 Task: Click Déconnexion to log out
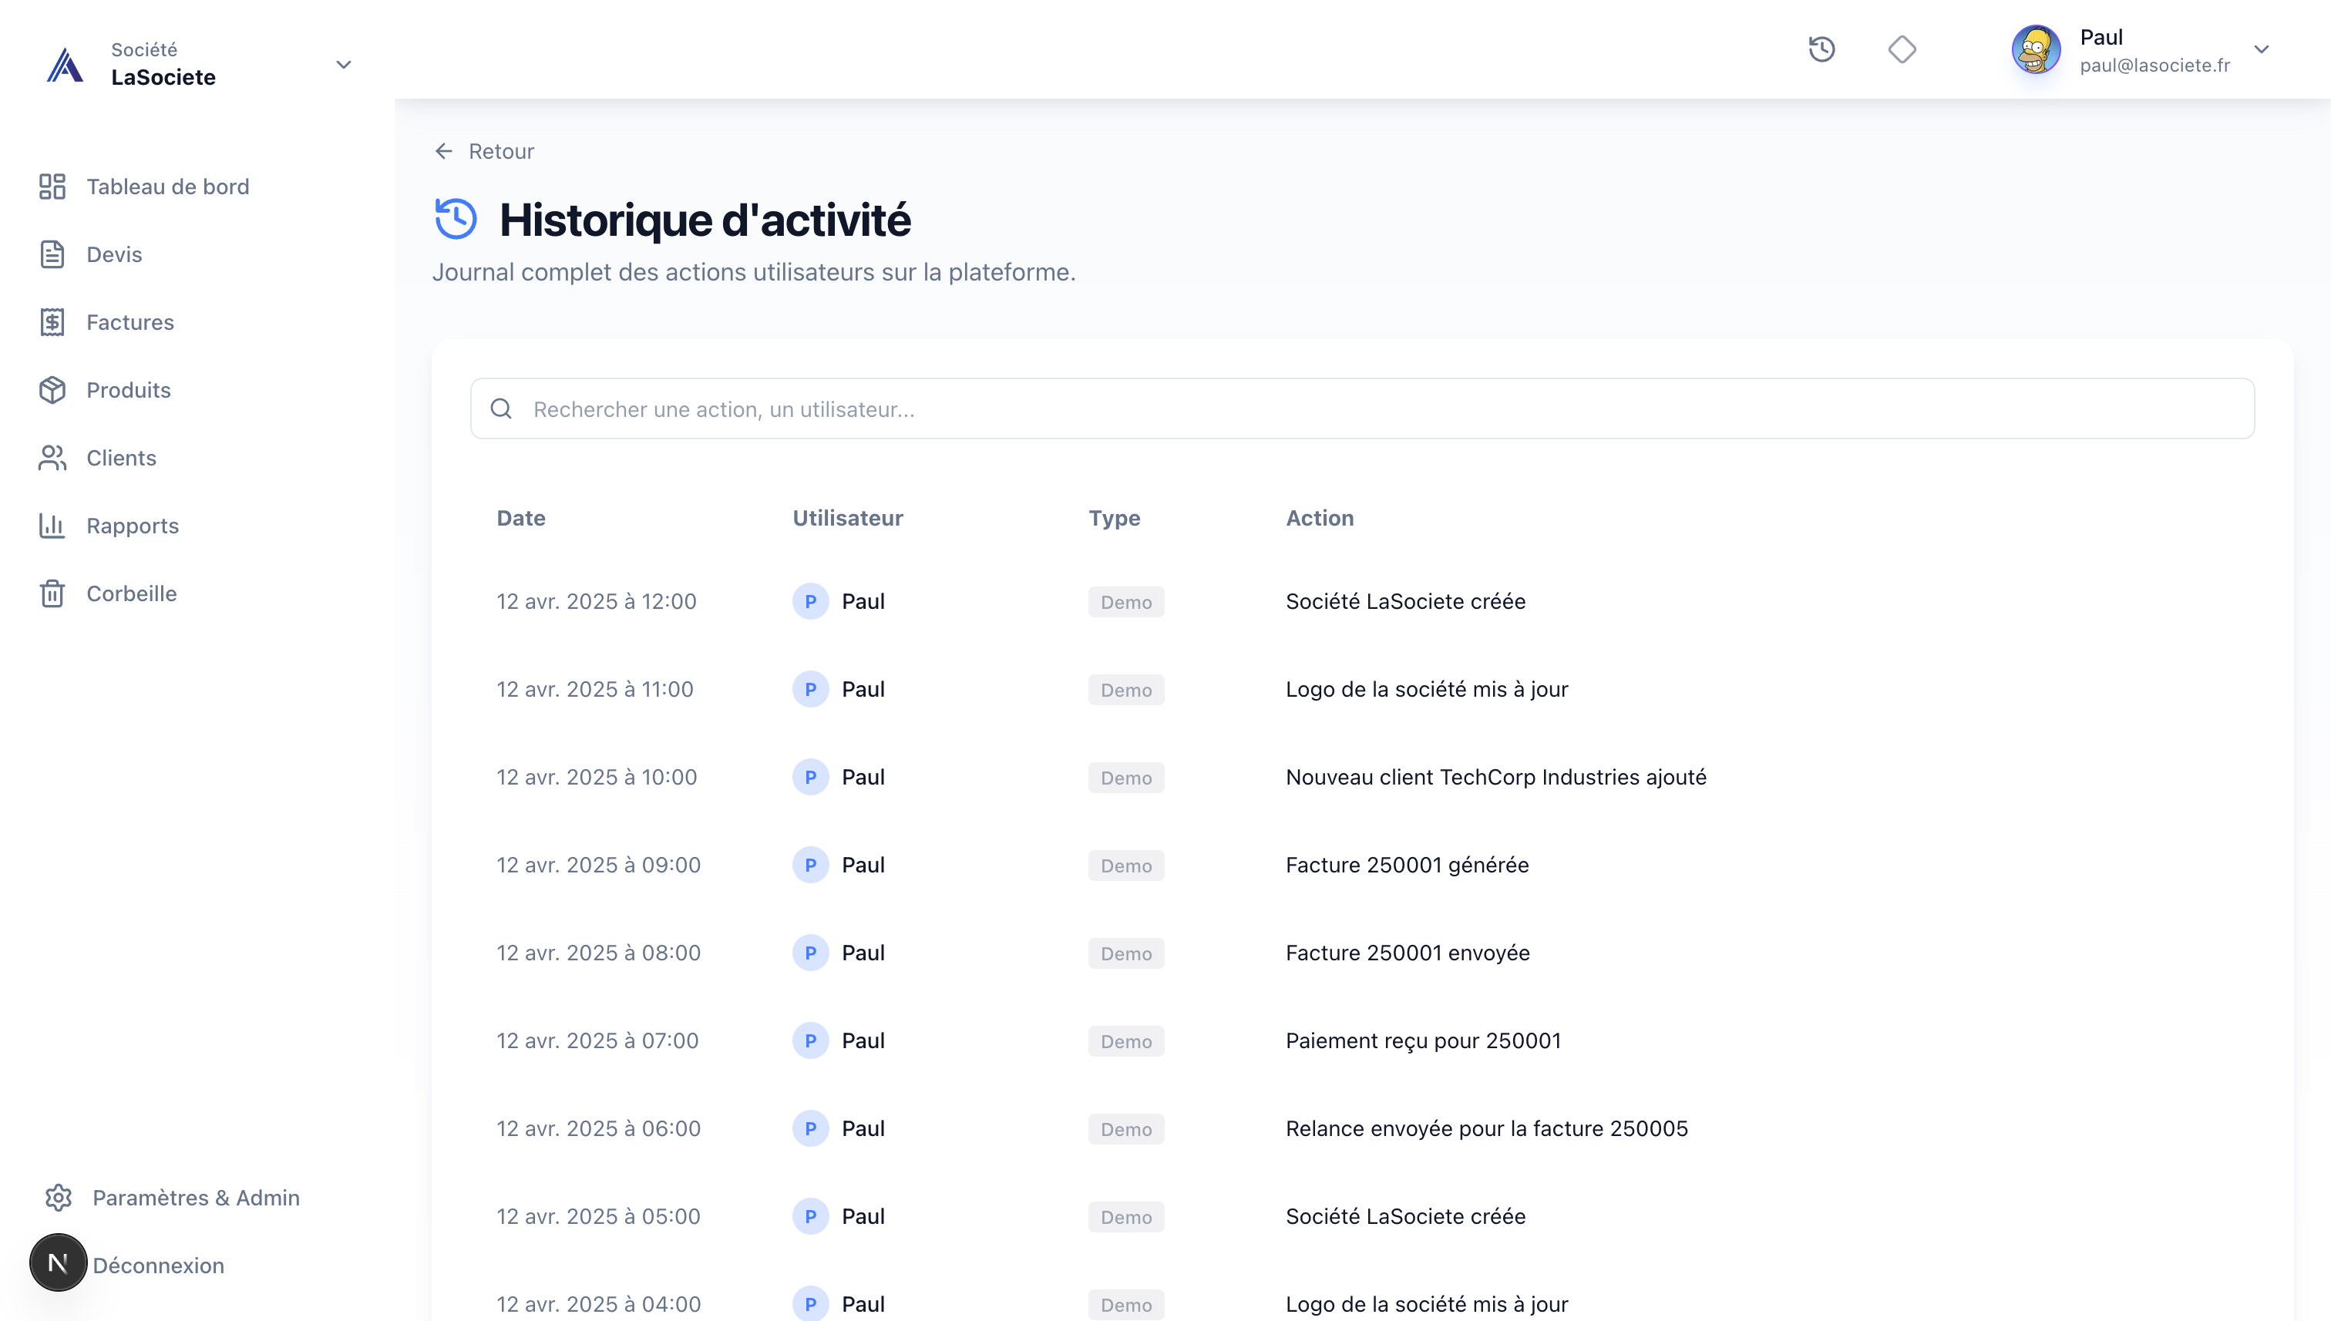coord(159,1265)
